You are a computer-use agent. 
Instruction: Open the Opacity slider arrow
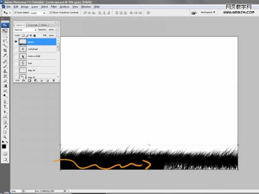[57, 30]
